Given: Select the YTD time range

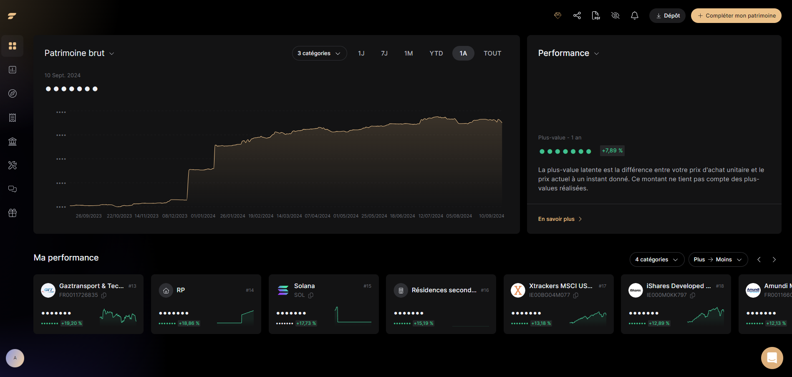Looking at the screenshot, I should (436, 53).
